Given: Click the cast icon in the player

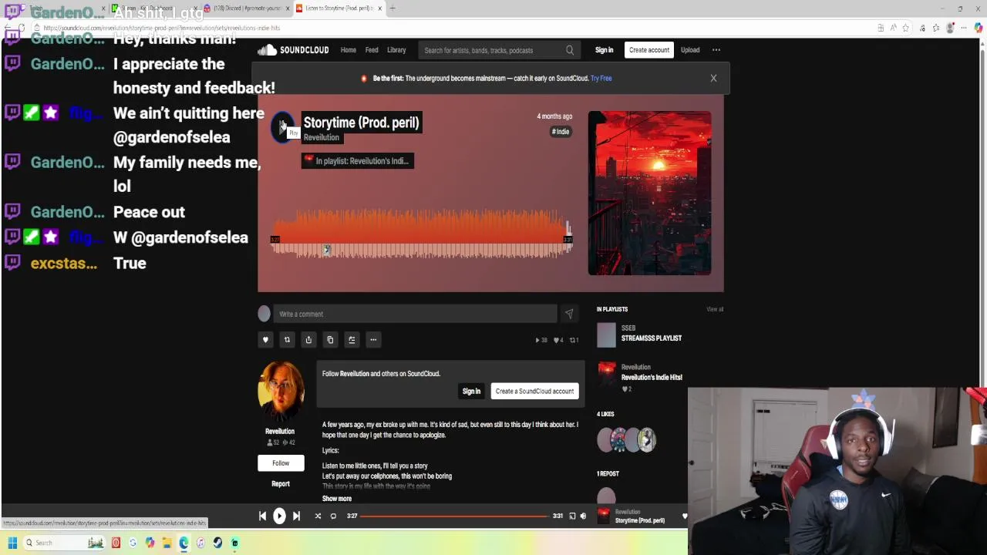Looking at the screenshot, I should pyautogui.click(x=572, y=516).
